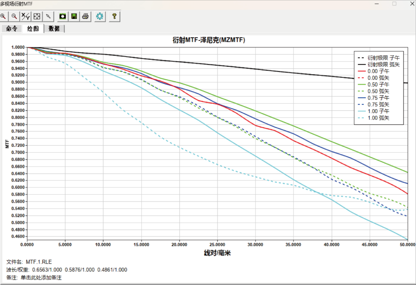Switch to the 命令 tab
Screen dimensions: 416x285
coord(12,29)
